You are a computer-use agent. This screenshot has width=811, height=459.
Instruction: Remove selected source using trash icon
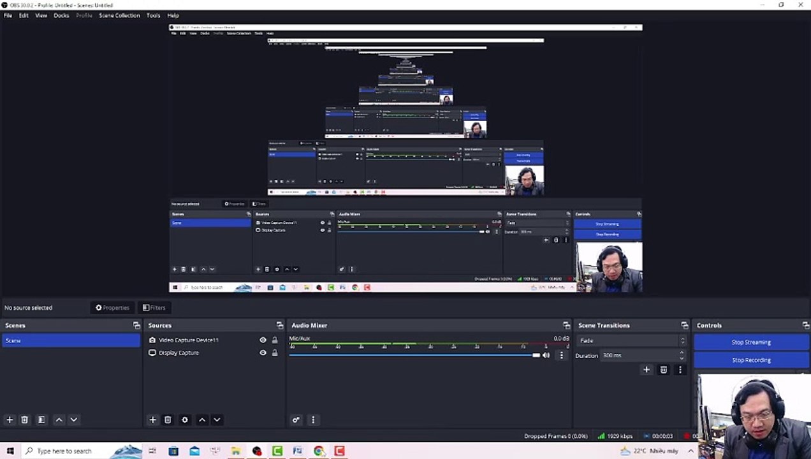point(168,419)
